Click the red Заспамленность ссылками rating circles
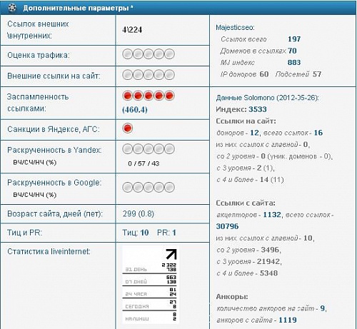This screenshot has width=357, height=329. [x=149, y=96]
